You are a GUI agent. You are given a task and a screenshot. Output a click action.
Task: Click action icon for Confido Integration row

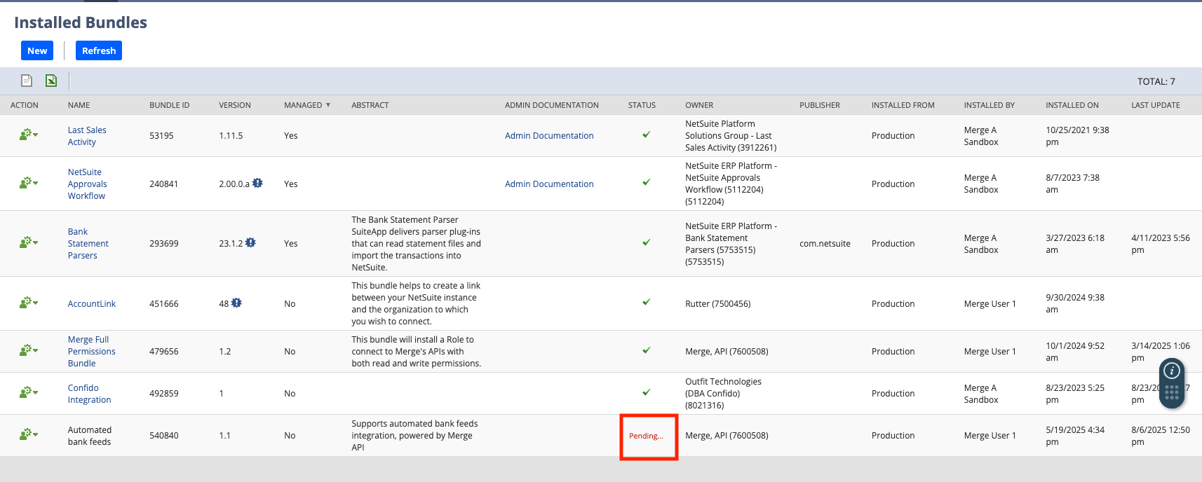[x=28, y=392]
